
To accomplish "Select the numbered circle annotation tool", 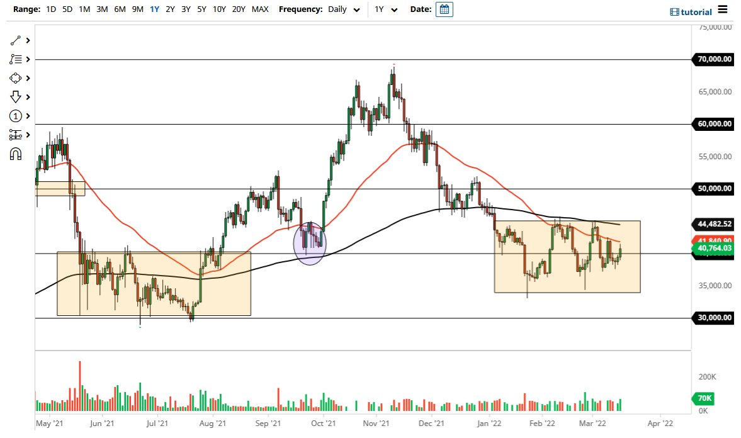I will [x=16, y=116].
